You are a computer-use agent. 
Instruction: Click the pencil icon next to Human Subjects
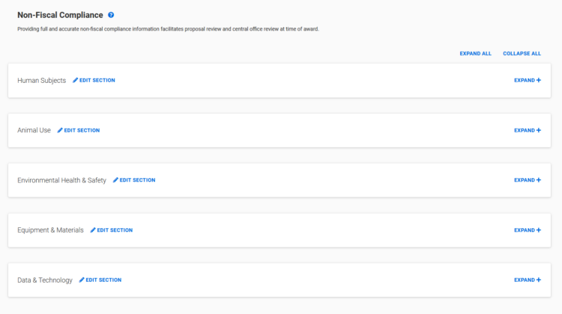75,80
